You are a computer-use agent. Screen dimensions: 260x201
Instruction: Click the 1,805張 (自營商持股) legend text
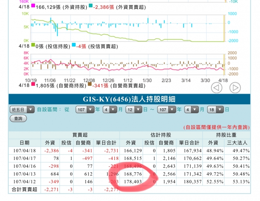pyautogui.click(x=61, y=86)
